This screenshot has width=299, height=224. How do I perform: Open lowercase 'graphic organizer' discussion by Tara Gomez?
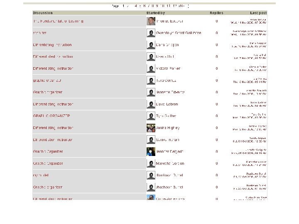click(47, 80)
